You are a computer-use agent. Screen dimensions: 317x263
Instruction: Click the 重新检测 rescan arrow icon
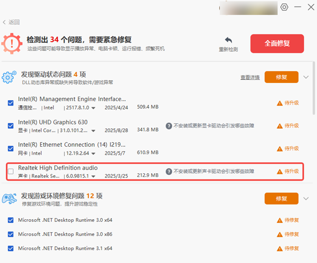tap(228, 41)
